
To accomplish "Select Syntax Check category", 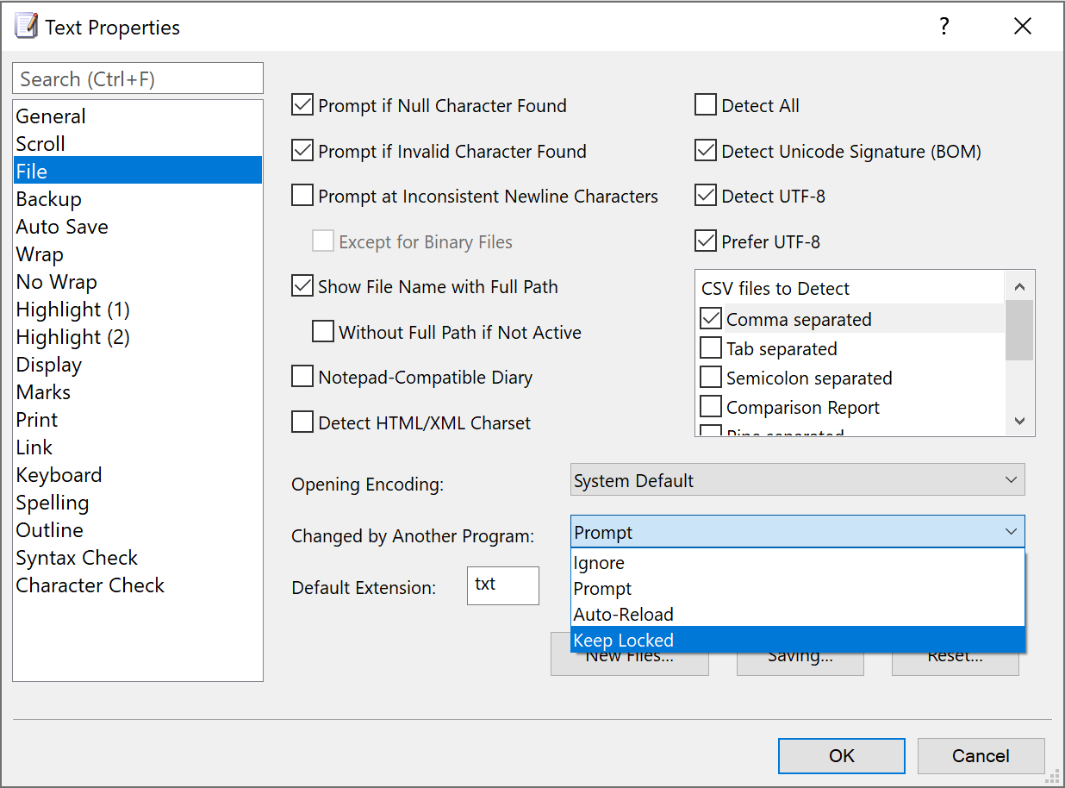I will [x=138, y=558].
